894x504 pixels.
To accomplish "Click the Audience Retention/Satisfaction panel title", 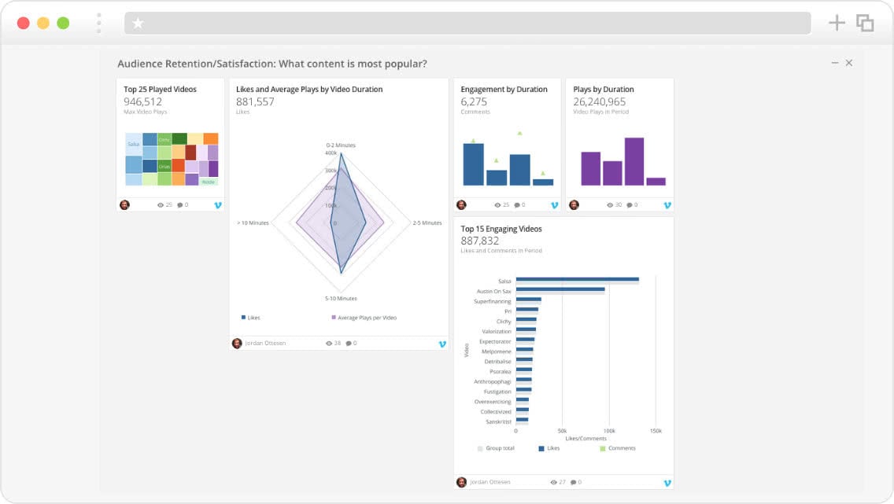I will (x=272, y=62).
